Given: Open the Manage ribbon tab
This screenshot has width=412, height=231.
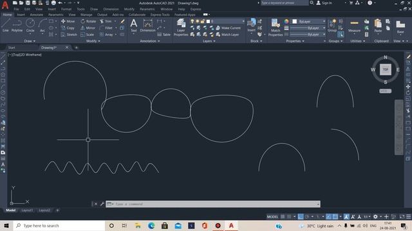Looking at the screenshot, I should click(86, 15).
